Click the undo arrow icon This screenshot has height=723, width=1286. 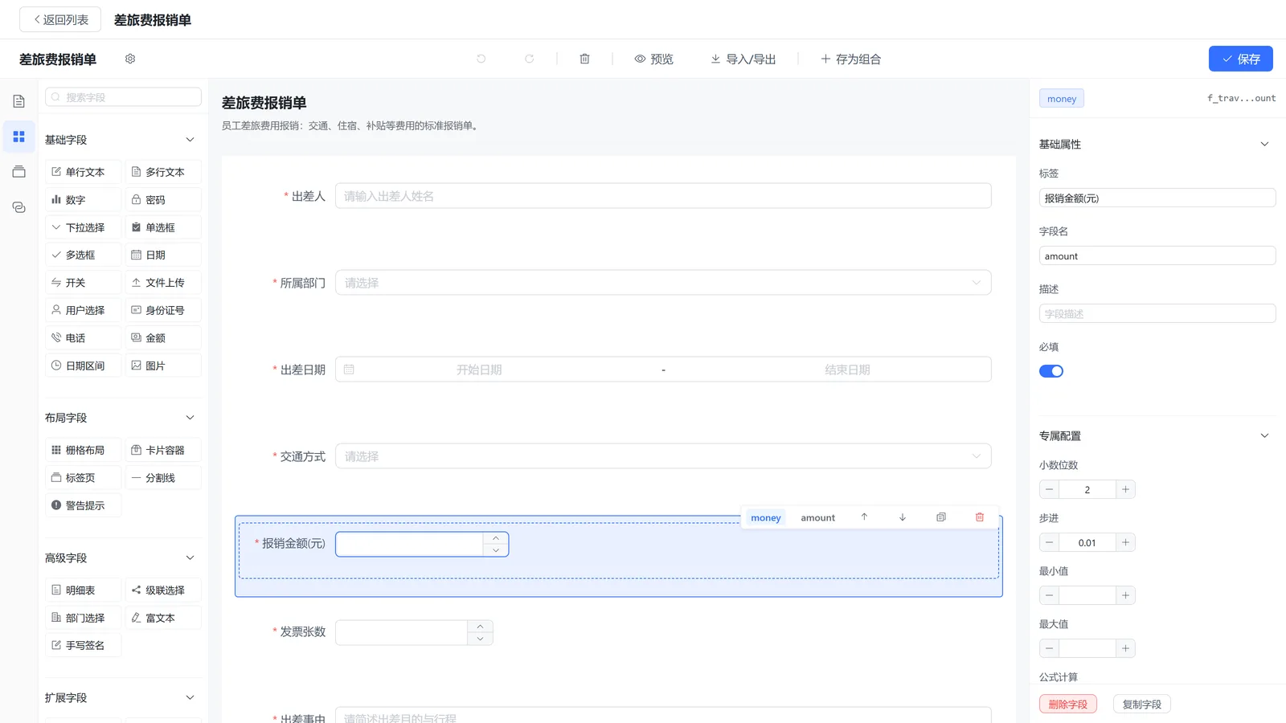click(481, 59)
